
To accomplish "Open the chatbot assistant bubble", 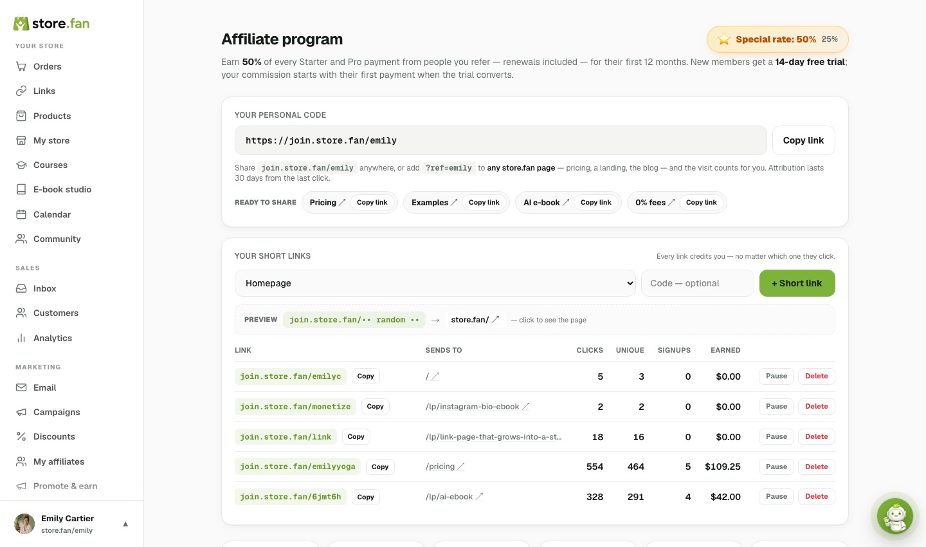I will coord(895,516).
